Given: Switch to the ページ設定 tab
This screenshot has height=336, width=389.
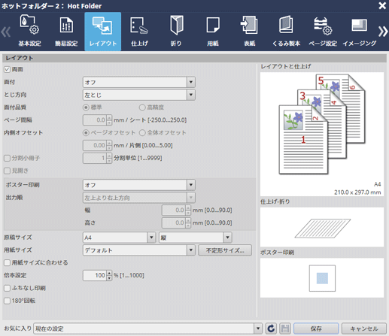Looking at the screenshot, I should pos(323,32).
